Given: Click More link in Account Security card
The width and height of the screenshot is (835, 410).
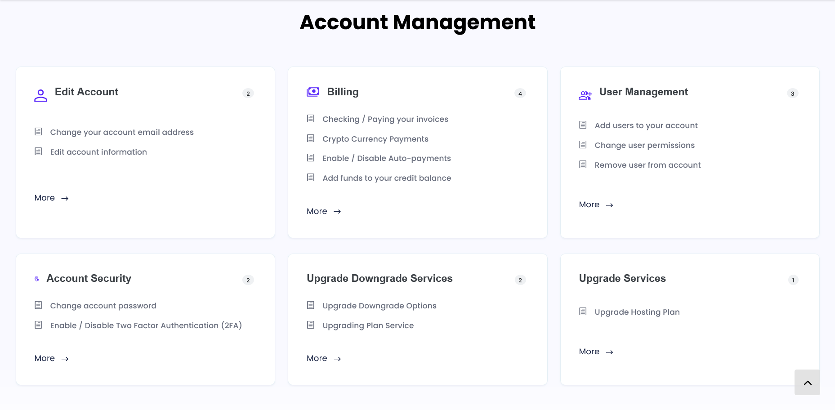Looking at the screenshot, I should [52, 358].
